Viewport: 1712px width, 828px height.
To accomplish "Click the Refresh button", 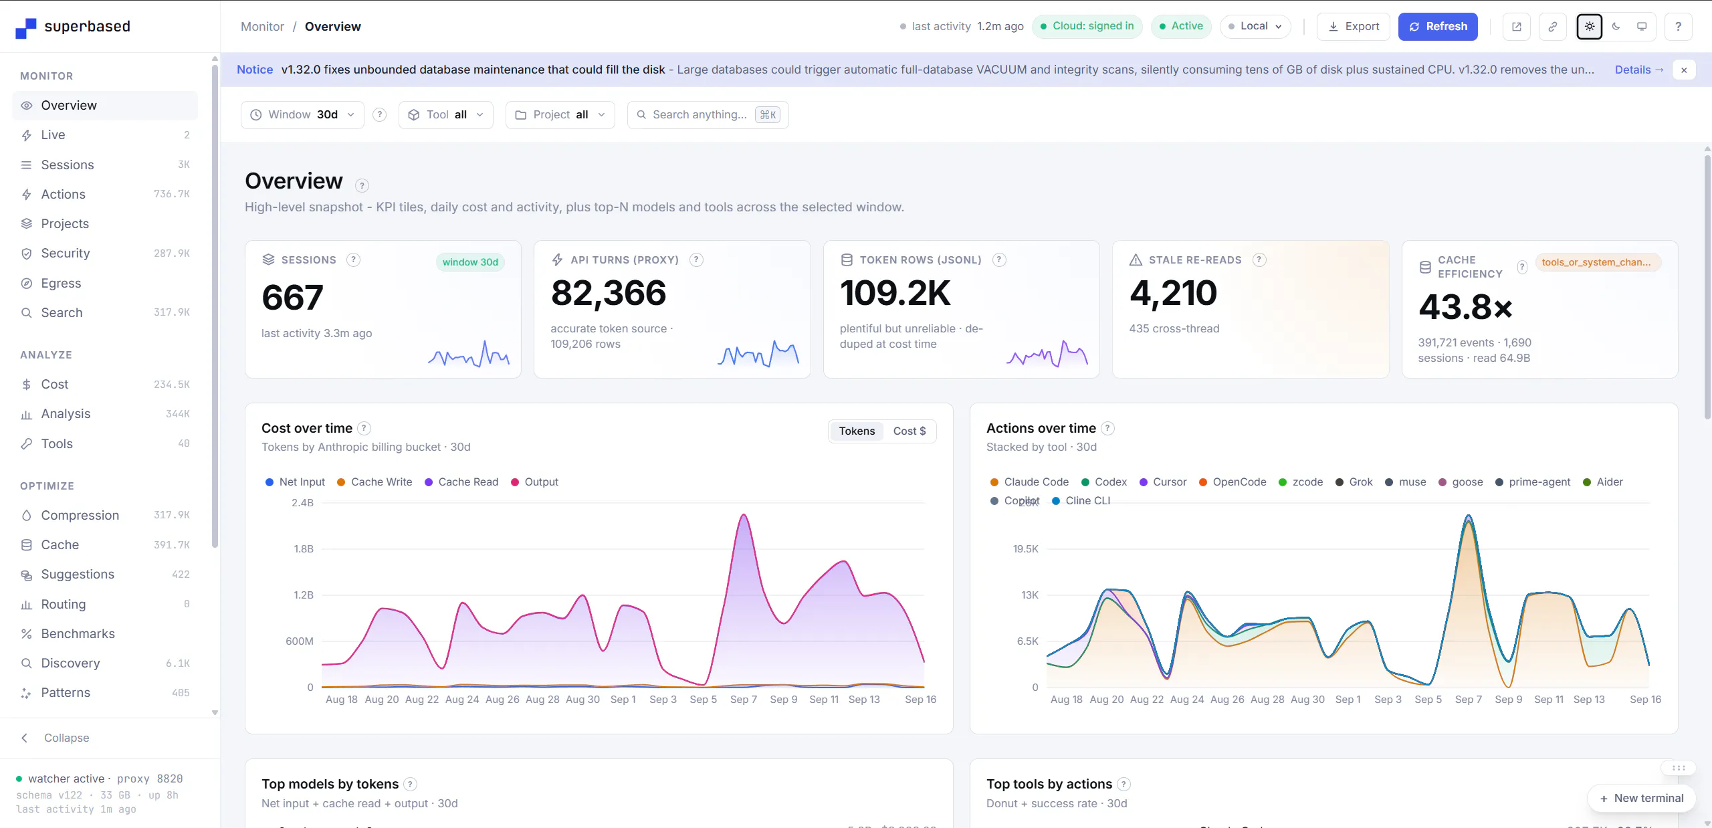I will (x=1438, y=27).
